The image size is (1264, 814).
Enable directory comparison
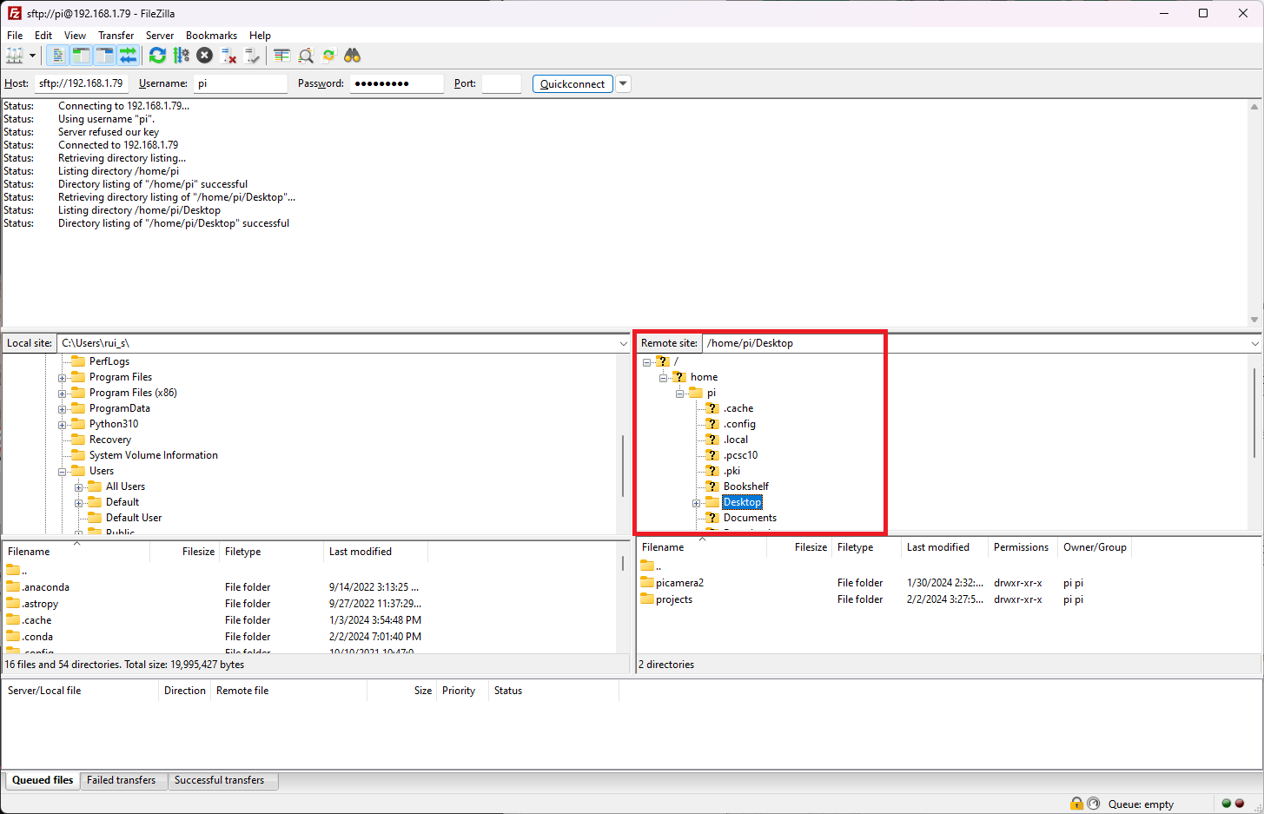coord(281,55)
